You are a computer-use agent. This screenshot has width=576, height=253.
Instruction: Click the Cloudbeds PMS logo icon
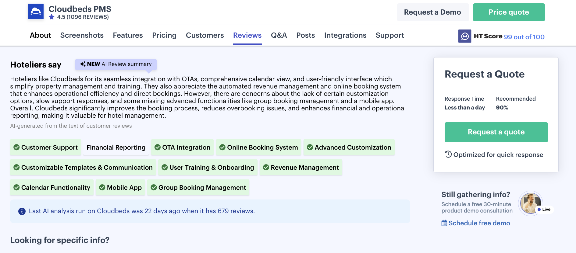(36, 12)
